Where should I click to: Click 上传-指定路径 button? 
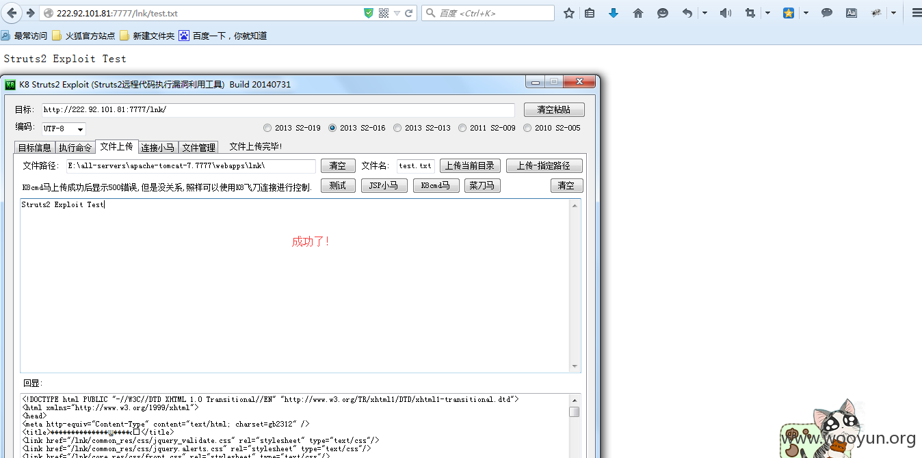pyautogui.click(x=544, y=166)
